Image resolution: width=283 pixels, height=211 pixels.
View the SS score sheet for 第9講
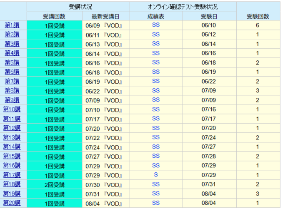[x=156, y=100]
